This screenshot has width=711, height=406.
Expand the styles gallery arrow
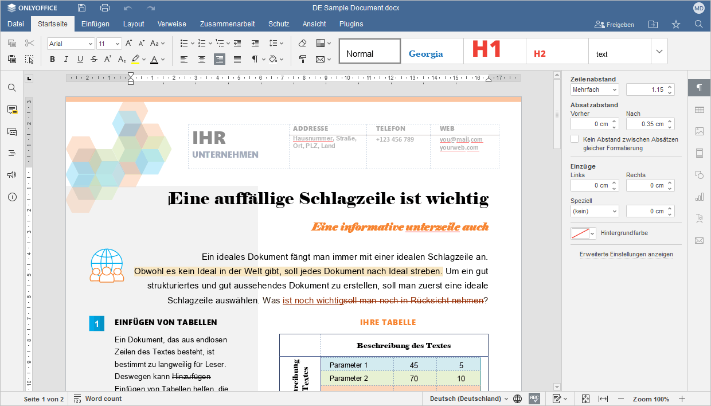659,51
